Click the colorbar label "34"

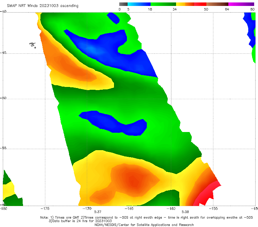pos(175,9)
